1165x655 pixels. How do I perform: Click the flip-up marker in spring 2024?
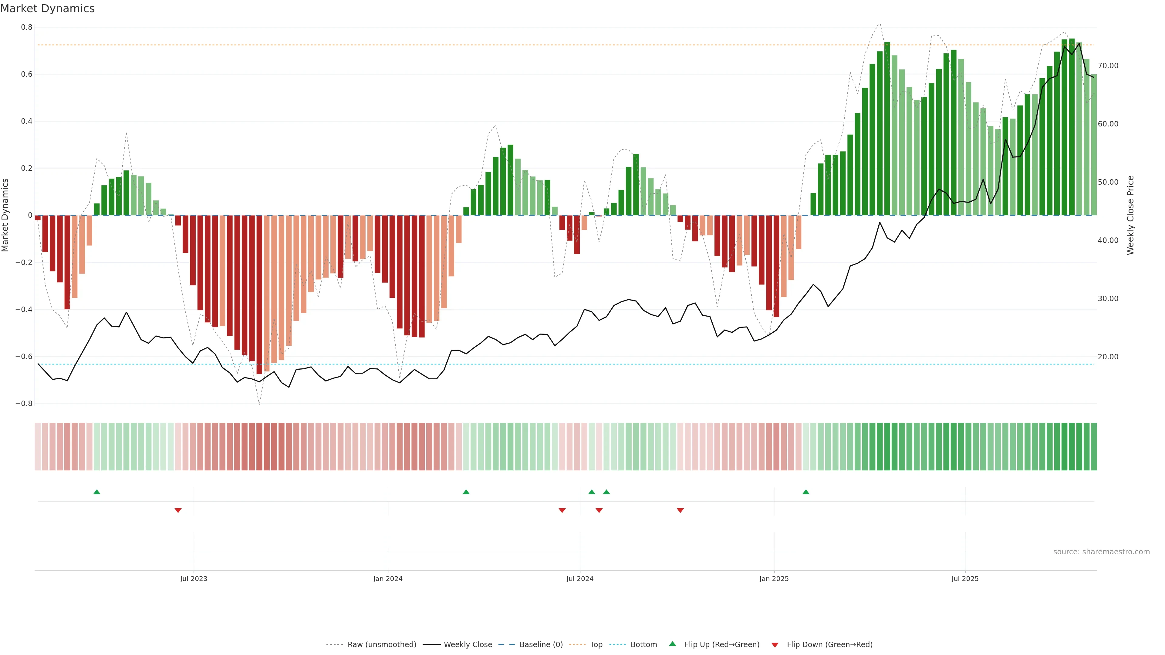pyautogui.click(x=466, y=492)
